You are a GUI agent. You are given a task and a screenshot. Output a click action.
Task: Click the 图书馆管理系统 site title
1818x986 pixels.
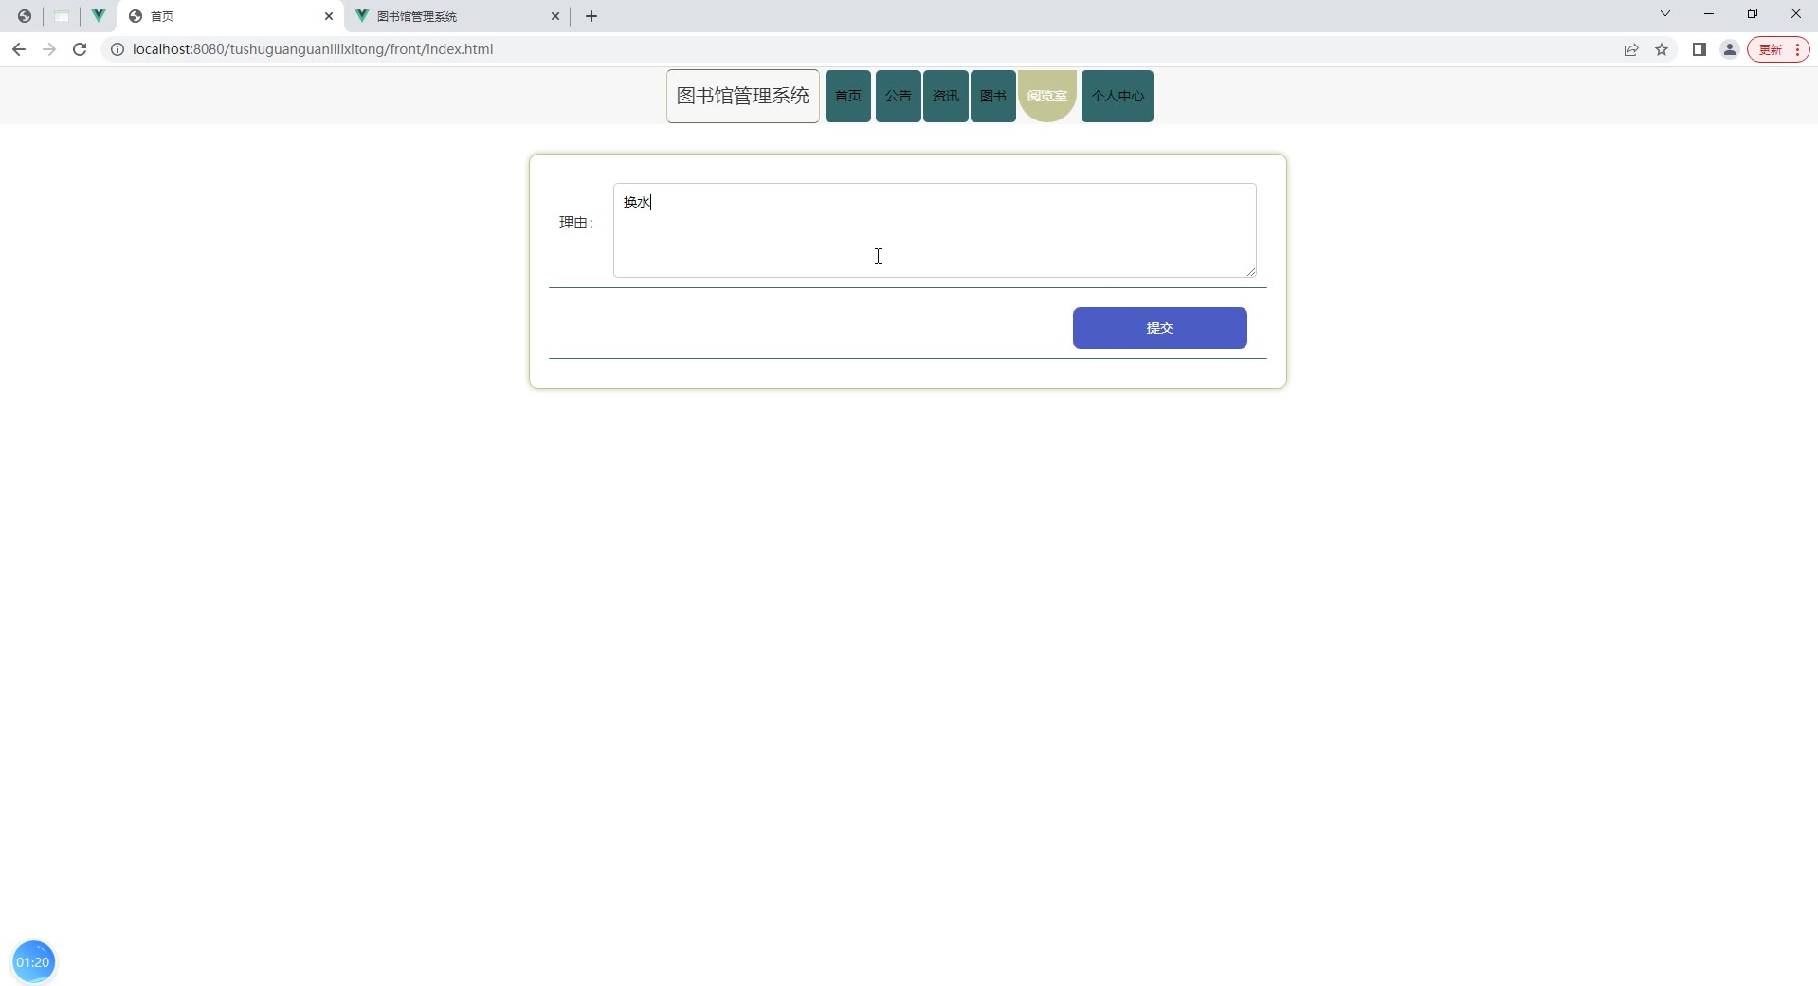click(x=743, y=96)
